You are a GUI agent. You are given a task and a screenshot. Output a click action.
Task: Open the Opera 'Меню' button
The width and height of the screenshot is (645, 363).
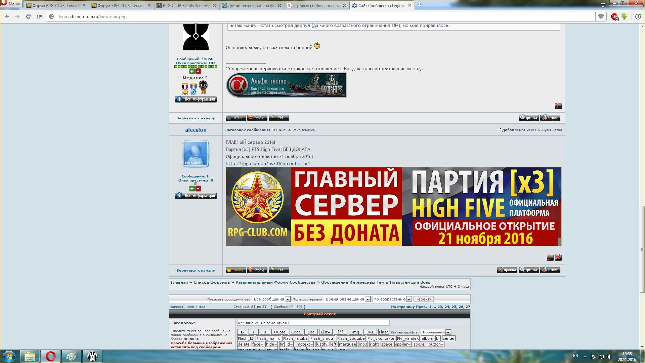pyautogui.click(x=11, y=4)
